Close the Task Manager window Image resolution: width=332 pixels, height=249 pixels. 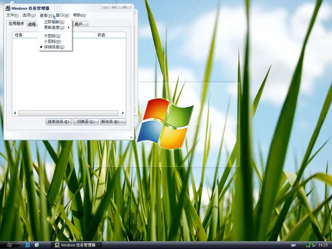[125, 7]
